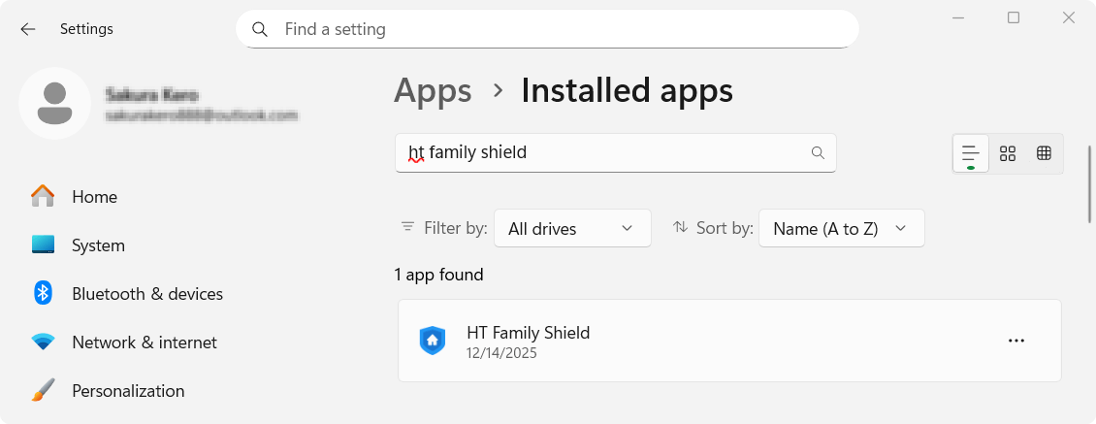Click the magnifier icon in apps search box
Image resolution: width=1096 pixels, height=424 pixels.
(818, 153)
